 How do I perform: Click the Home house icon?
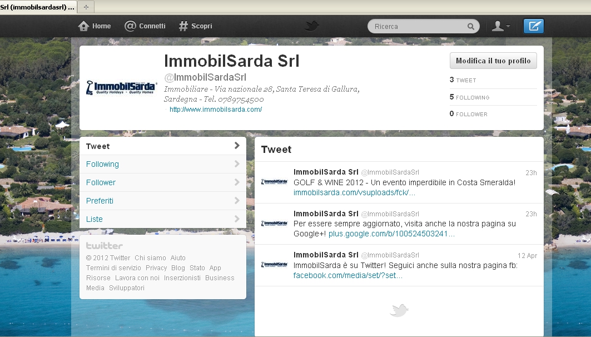(x=83, y=26)
